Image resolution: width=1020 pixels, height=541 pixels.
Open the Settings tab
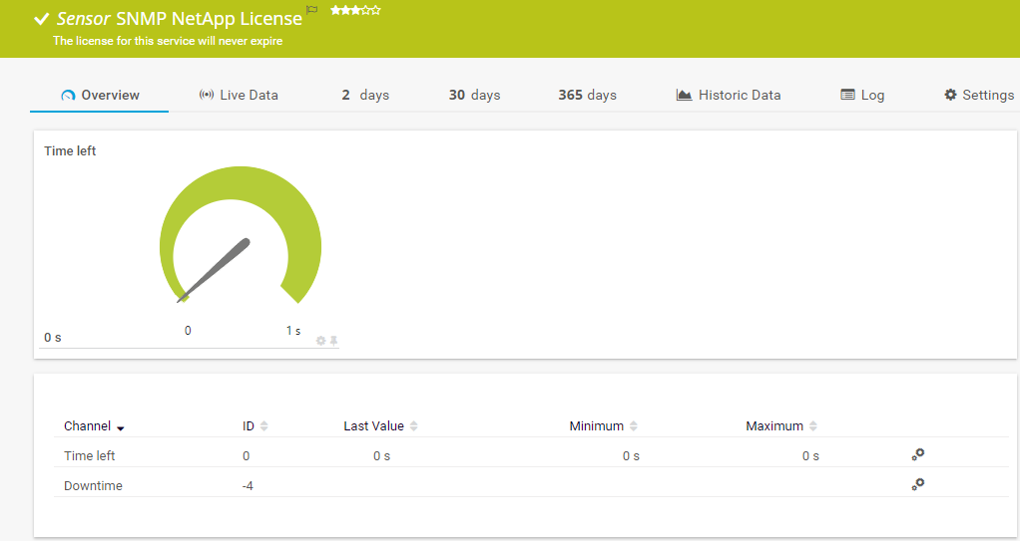[x=978, y=95]
